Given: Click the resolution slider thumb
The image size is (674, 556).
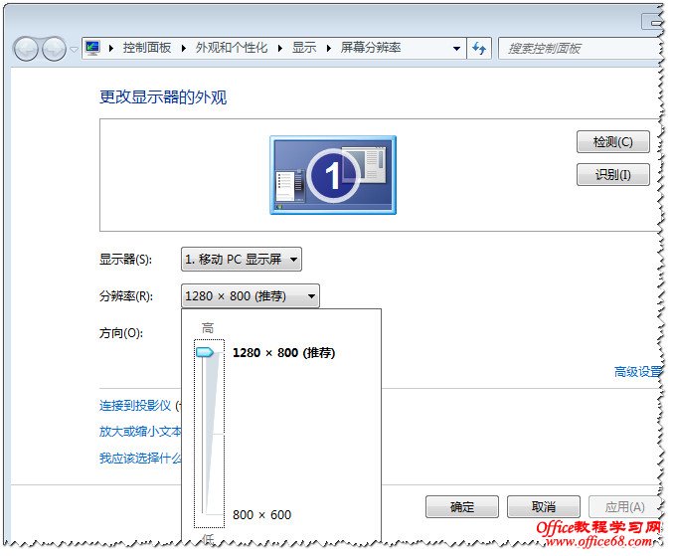Looking at the screenshot, I should tap(205, 353).
